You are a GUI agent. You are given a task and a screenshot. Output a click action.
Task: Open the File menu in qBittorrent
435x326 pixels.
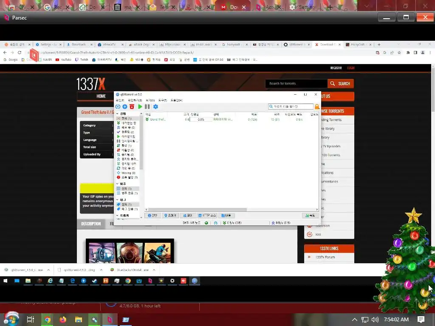pyautogui.click(x=120, y=100)
